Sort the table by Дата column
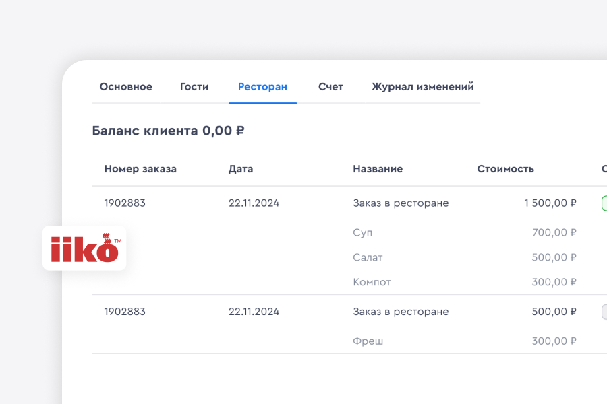The image size is (607, 404). click(241, 169)
